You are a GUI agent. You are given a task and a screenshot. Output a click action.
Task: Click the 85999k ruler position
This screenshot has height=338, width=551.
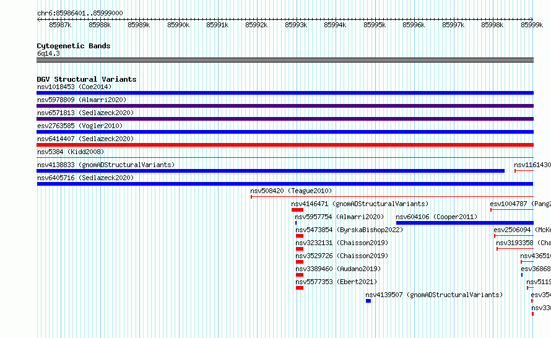pos(532,25)
